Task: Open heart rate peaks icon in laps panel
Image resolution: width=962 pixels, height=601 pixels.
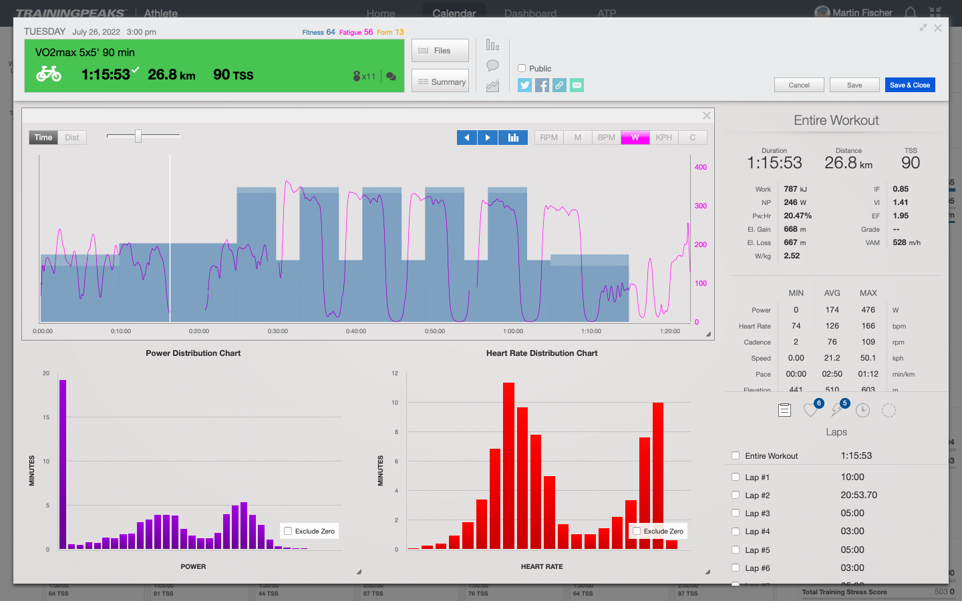Action: 811,410
